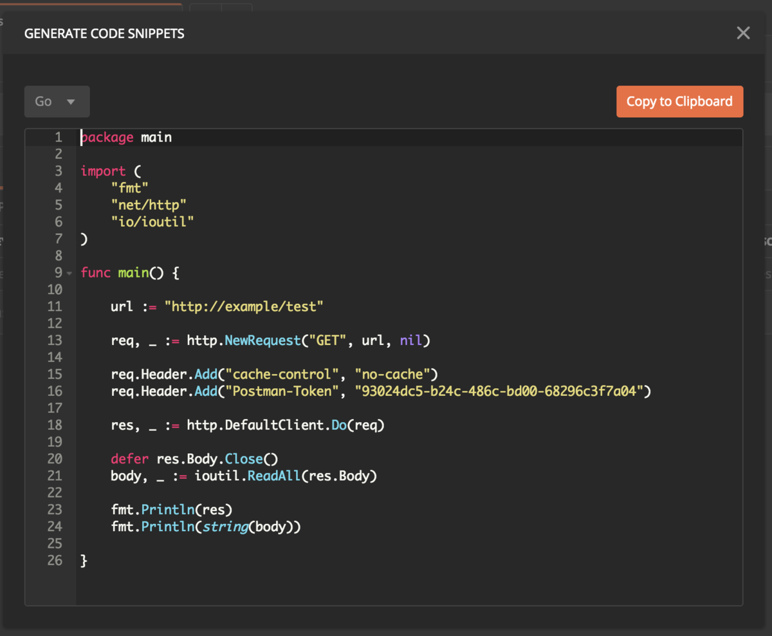Click the Copy to Clipboard button
The width and height of the screenshot is (772, 636).
pos(679,102)
